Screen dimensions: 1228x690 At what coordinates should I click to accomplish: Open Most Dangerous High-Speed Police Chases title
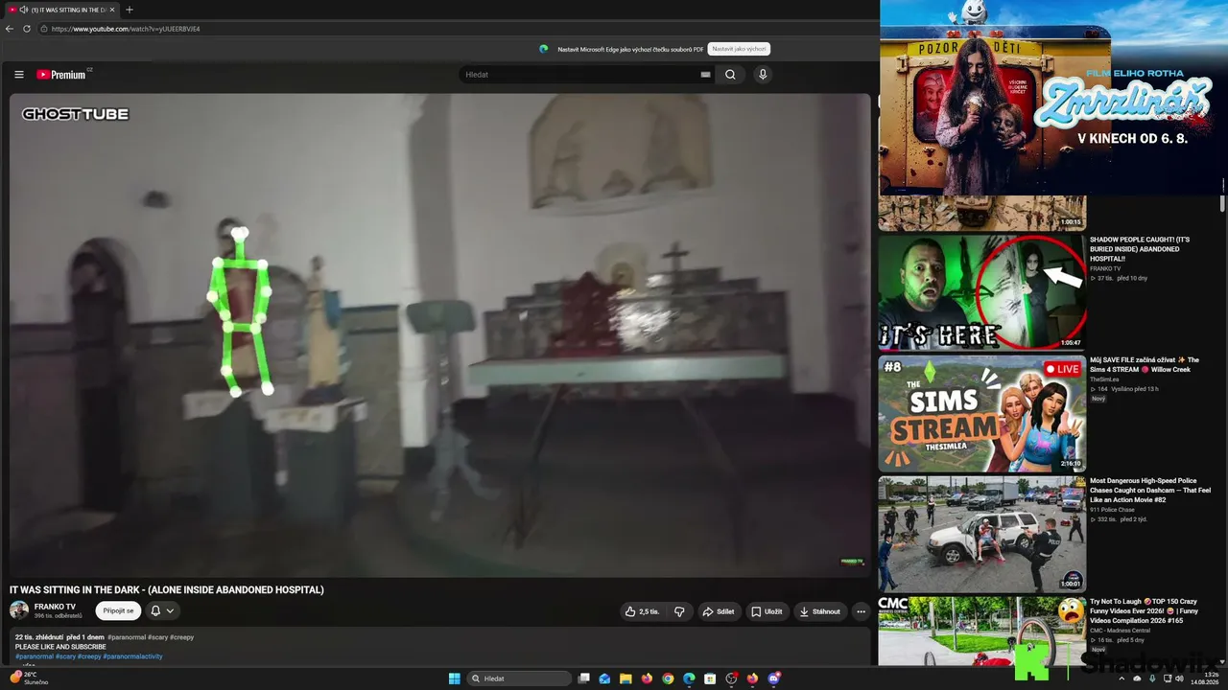pyautogui.click(x=1150, y=490)
